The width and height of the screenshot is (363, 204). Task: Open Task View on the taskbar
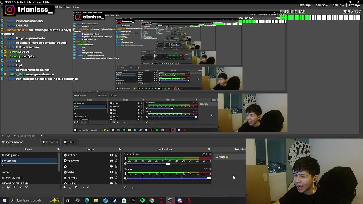click(68, 201)
